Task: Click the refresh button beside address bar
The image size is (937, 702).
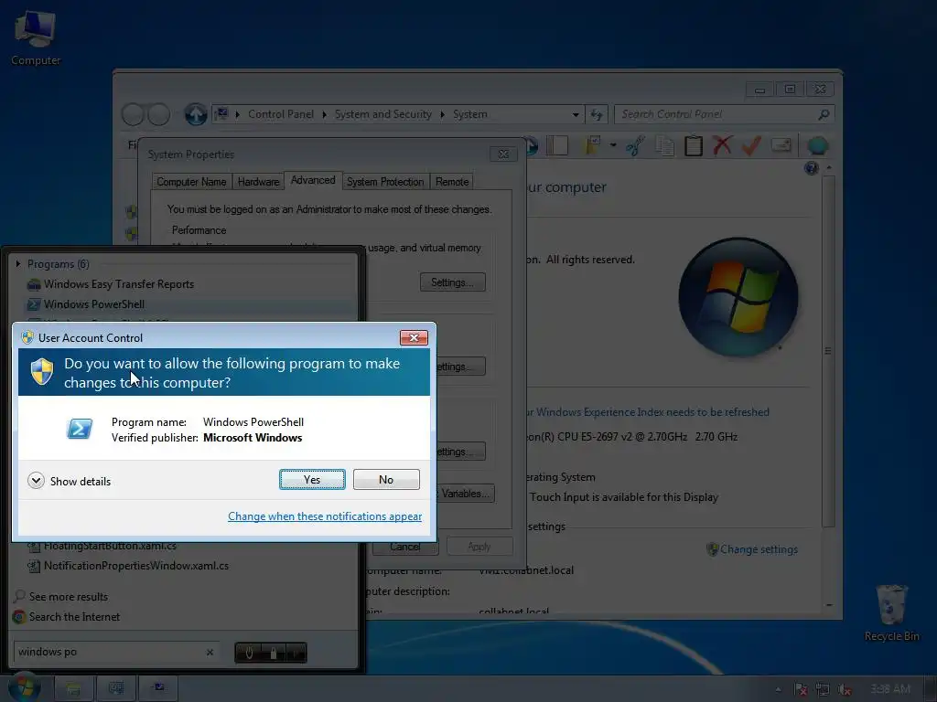Action: click(597, 114)
